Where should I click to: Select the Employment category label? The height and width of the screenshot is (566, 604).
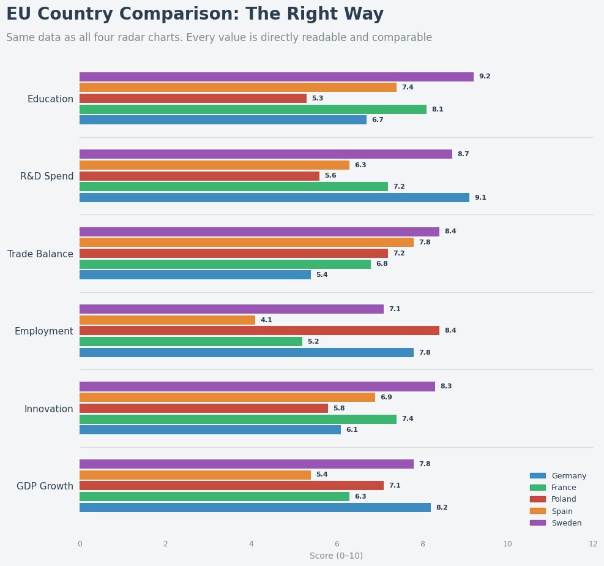coord(44,331)
